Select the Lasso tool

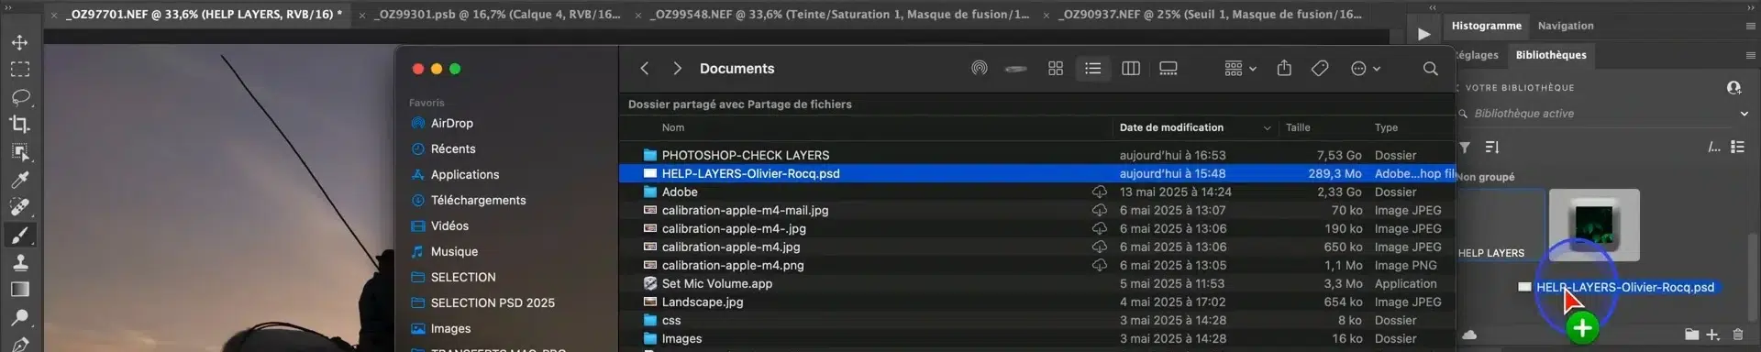click(x=19, y=97)
